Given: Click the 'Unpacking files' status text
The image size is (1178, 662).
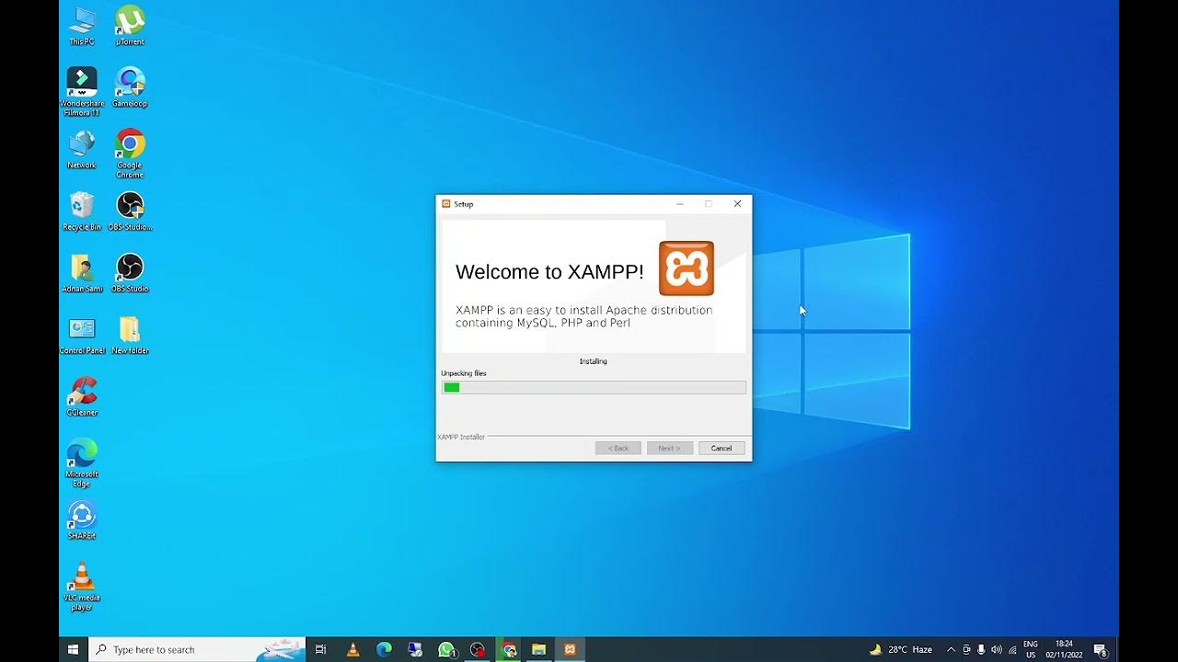Looking at the screenshot, I should (x=464, y=373).
